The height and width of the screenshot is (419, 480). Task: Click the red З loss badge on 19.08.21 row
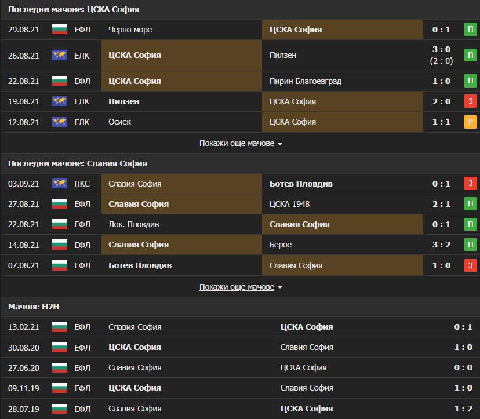point(471,101)
